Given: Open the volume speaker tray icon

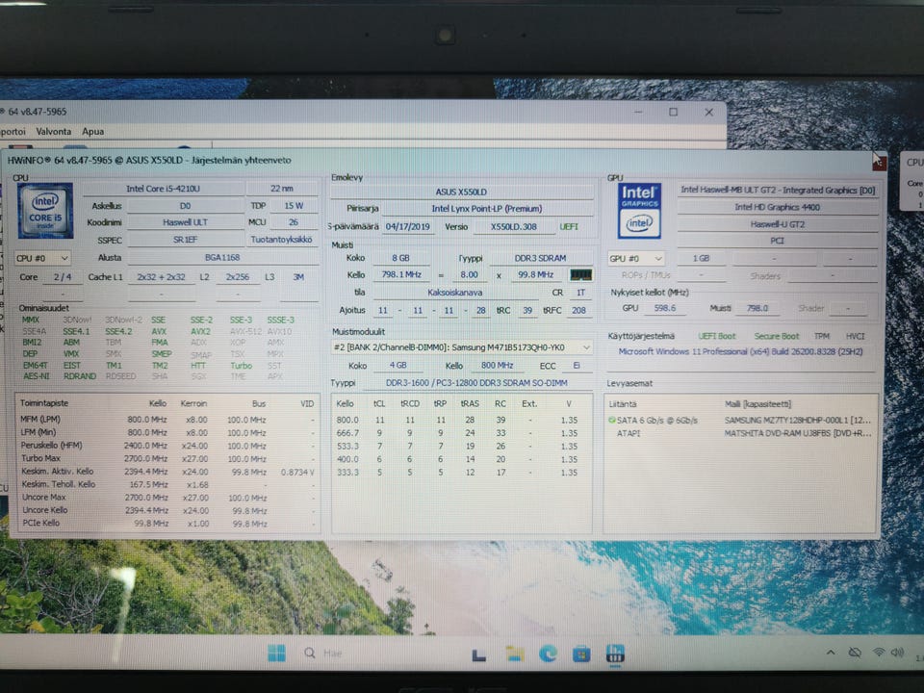Looking at the screenshot, I should click(897, 653).
